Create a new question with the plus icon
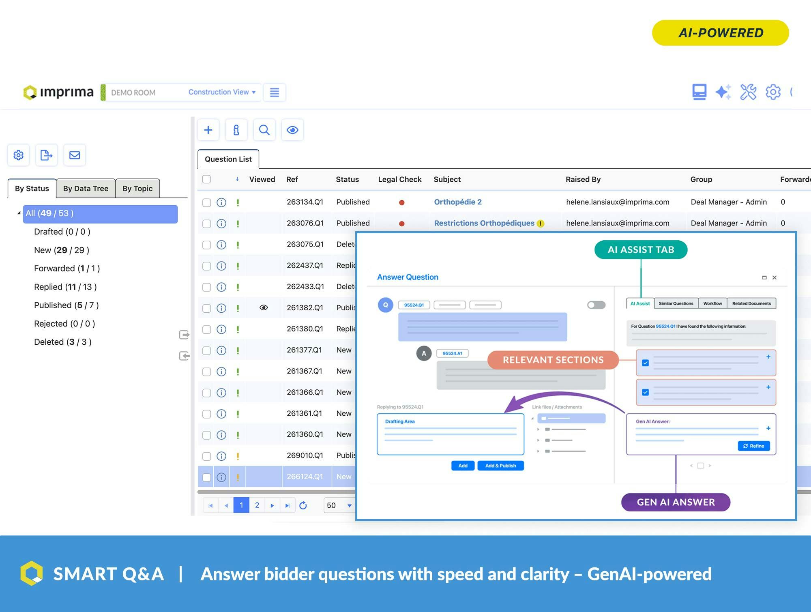The image size is (811, 612). click(x=208, y=130)
